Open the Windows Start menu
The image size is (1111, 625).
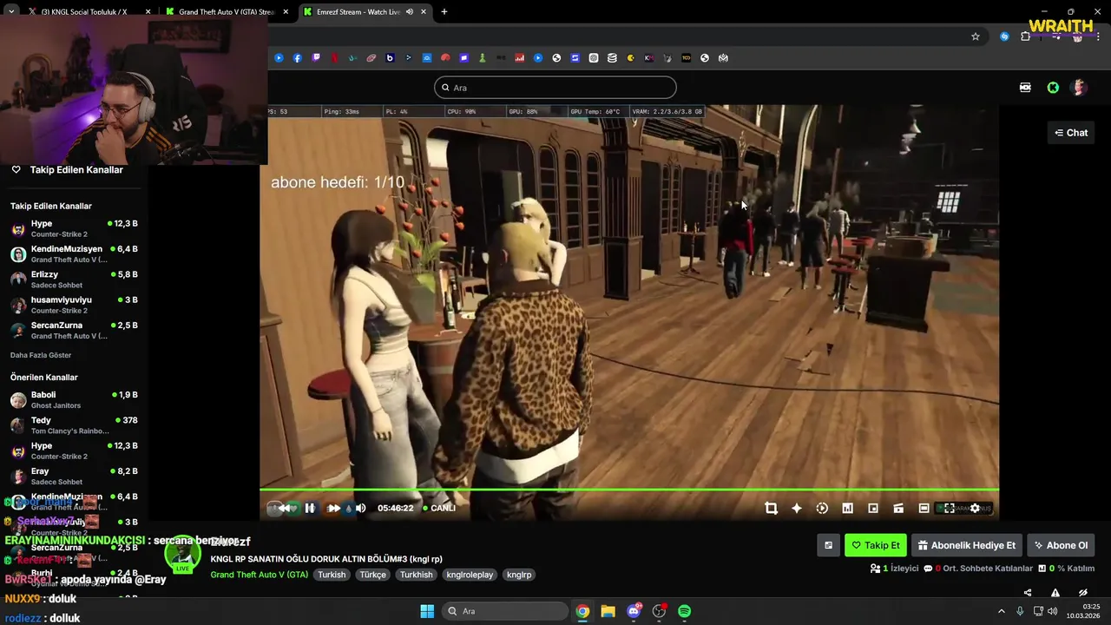click(x=427, y=611)
